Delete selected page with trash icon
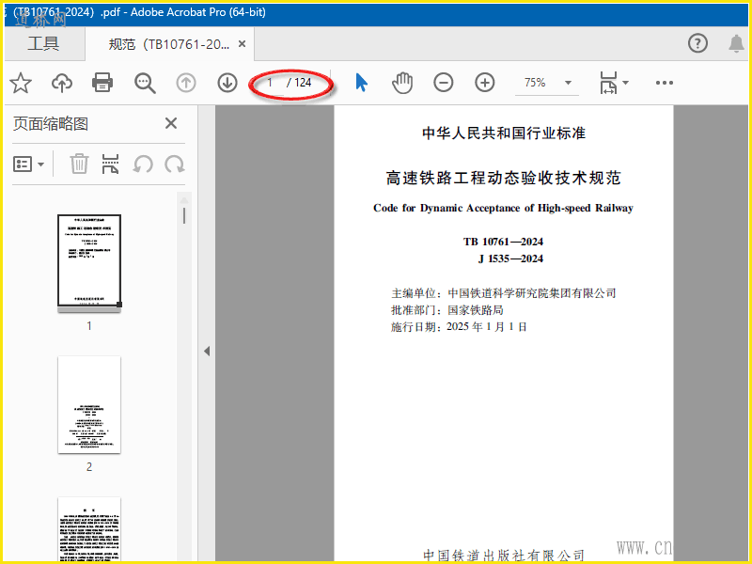Viewport: 752px width, 564px height. (79, 164)
